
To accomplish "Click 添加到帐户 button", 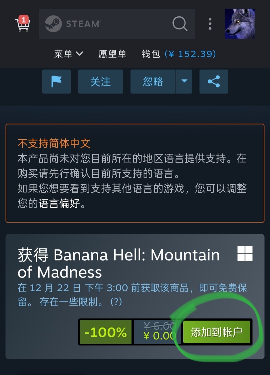I will tap(217, 332).
